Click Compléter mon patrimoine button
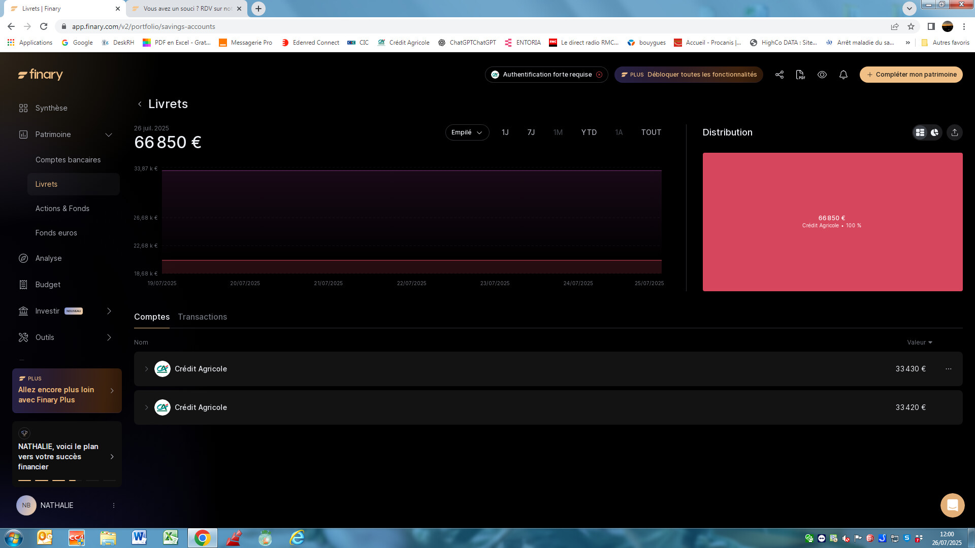 pos(911,75)
